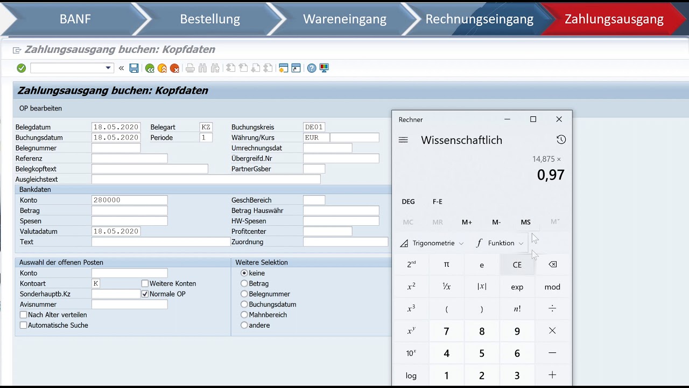Click the red Cancel icon
Image resolution: width=689 pixels, height=388 pixels.
[174, 68]
